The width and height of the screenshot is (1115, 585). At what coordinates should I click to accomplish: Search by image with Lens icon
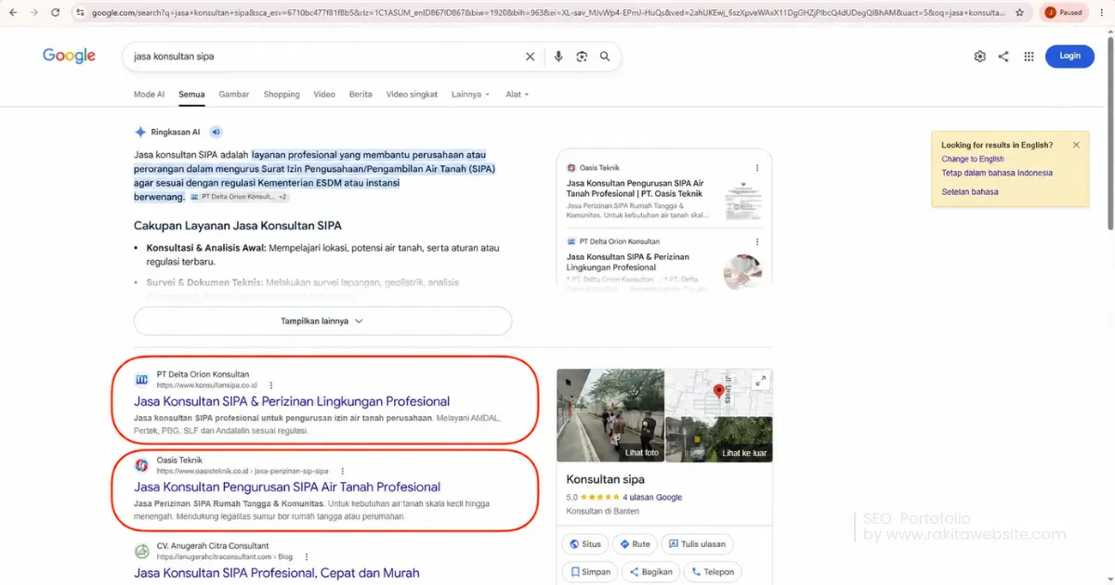click(582, 57)
